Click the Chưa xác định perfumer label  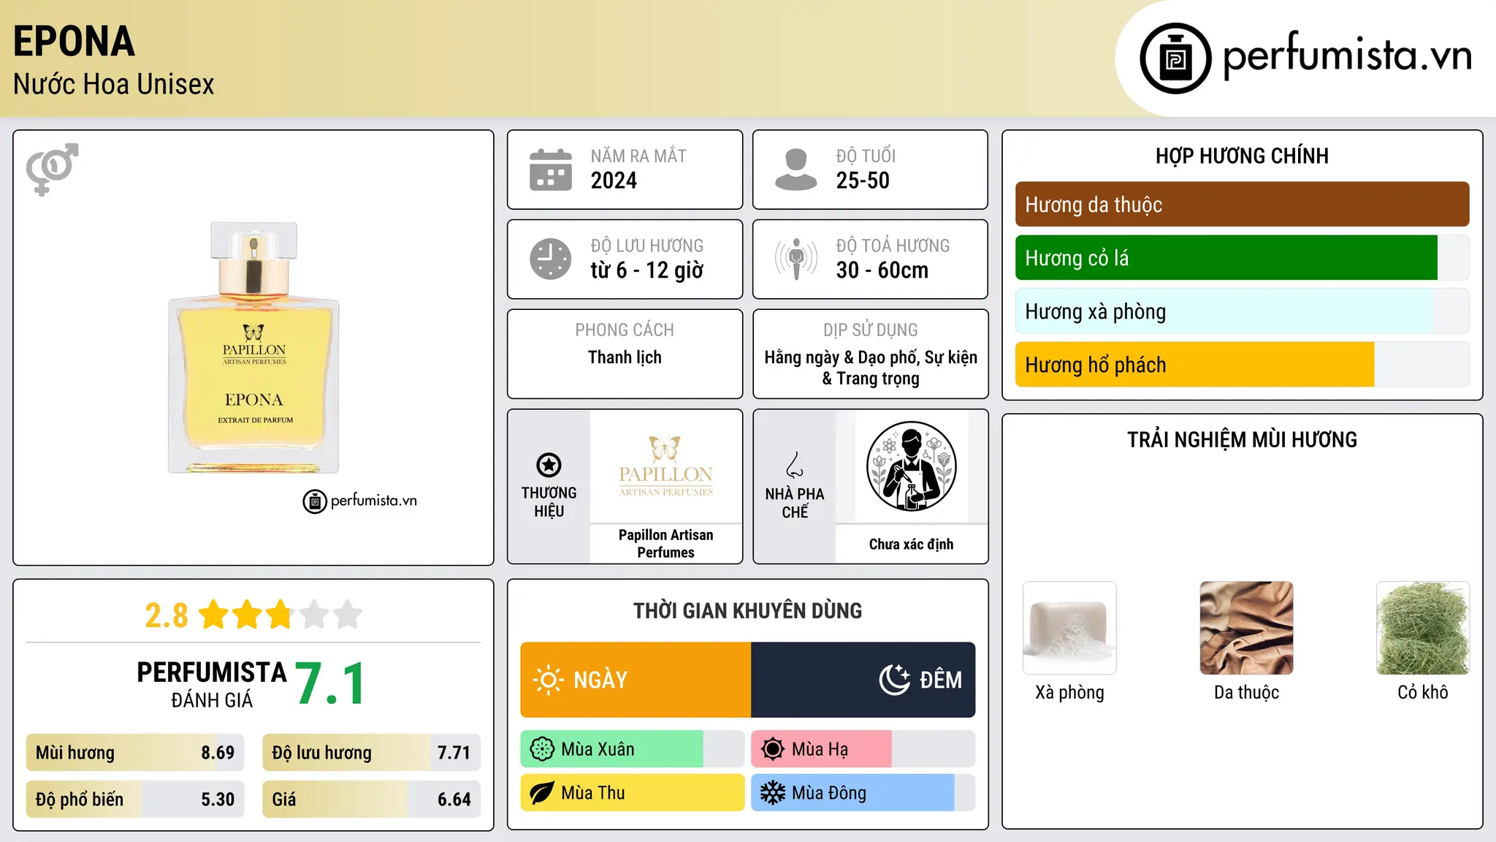pos(911,545)
